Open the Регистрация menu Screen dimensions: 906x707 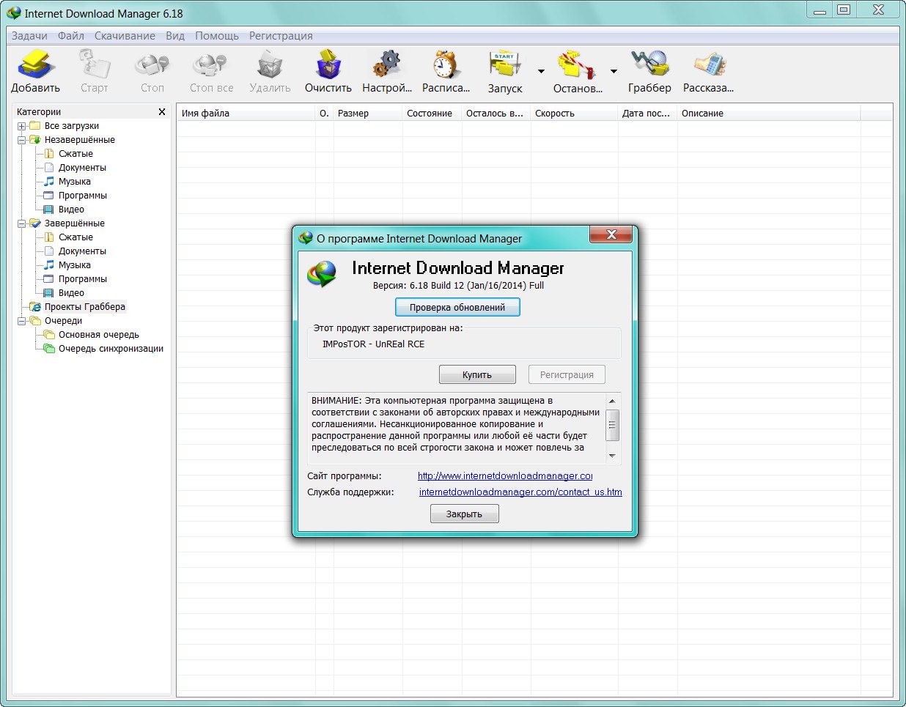(x=281, y=36)
